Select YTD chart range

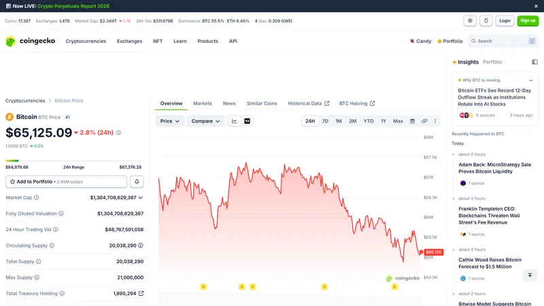pyautogui.click(x=369, y=121)
